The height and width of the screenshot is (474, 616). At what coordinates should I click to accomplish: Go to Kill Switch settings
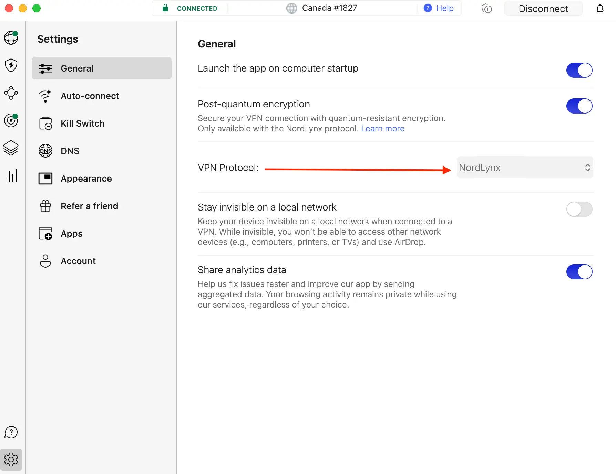click(102, 123)
